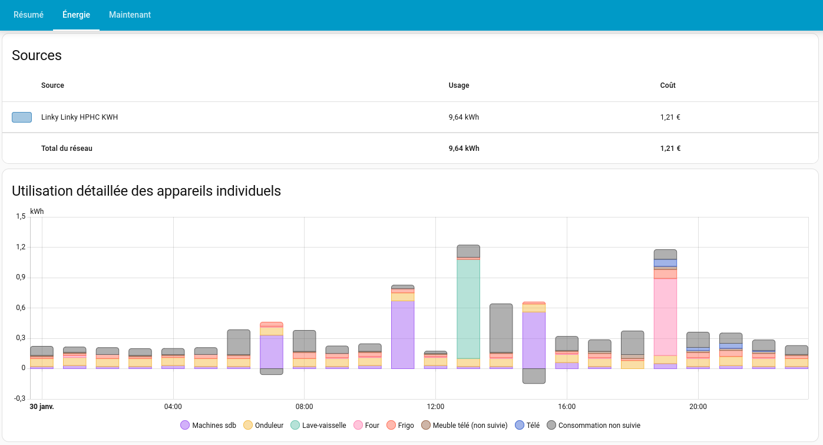Image resolution: width=823 pixels, height=445 pixels.
Task: Hide the Frigo series via legend
Action: (x=400, y=425)
